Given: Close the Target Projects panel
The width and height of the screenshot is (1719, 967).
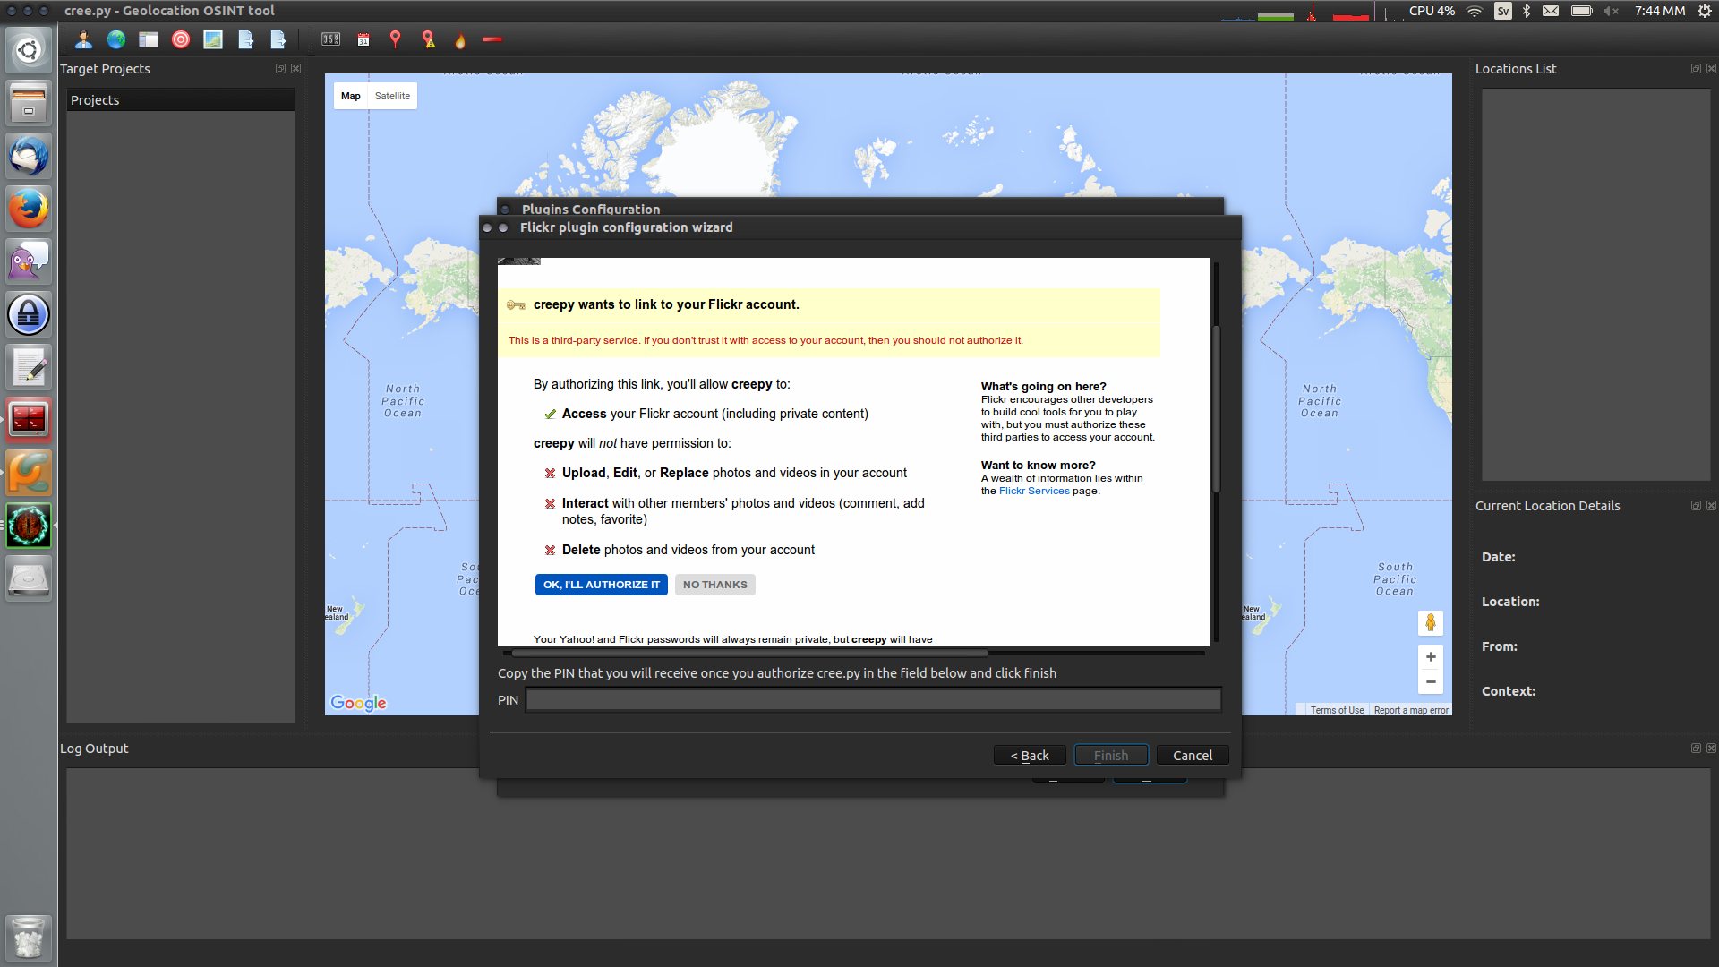Looking at the screenshot, I should pos(296,69).
